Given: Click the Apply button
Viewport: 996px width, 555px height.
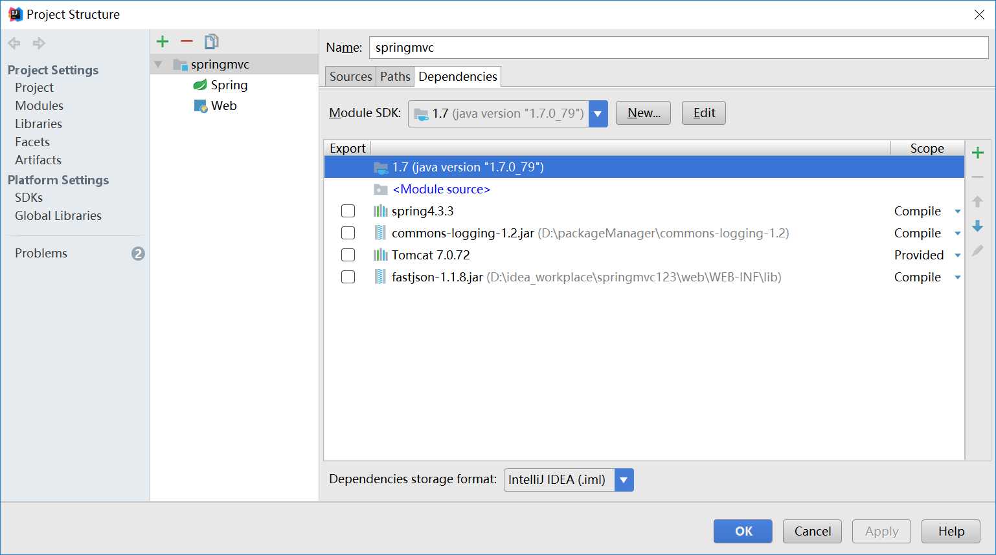Looking at the screenshot, I should click(x=881, y=531).
